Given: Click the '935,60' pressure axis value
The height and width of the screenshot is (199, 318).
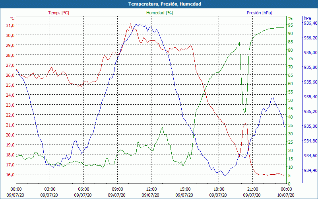Looking at the screenshot, I should click(311, 82).
